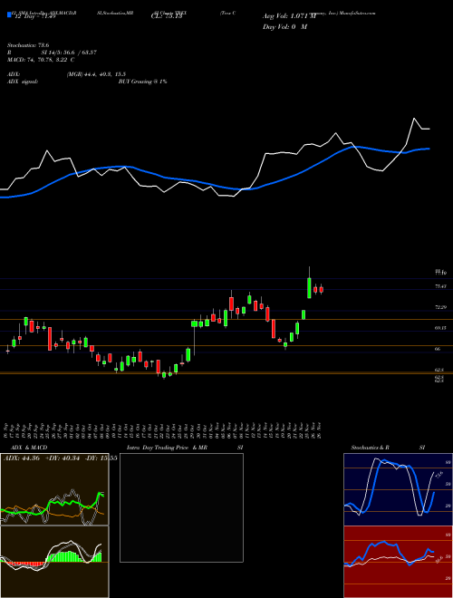
Task: Open the blue-background Stochastics chart
Action: click(398, 489)
